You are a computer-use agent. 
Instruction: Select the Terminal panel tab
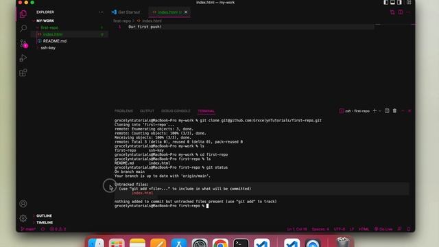point(206,111)
